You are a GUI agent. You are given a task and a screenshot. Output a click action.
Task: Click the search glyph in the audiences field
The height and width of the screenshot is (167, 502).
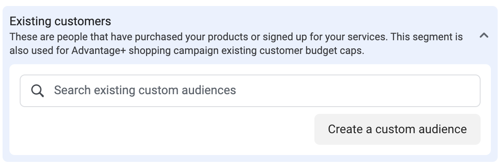pos(37,91)
